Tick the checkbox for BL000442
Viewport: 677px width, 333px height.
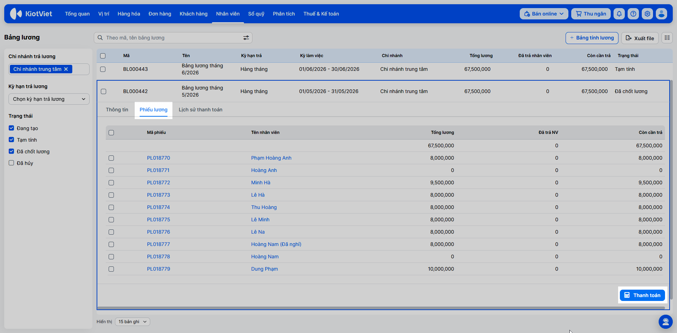[x=103, y=91]
